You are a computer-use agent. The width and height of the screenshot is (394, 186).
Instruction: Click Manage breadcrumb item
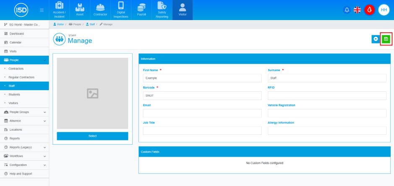(x=106, y=24)
